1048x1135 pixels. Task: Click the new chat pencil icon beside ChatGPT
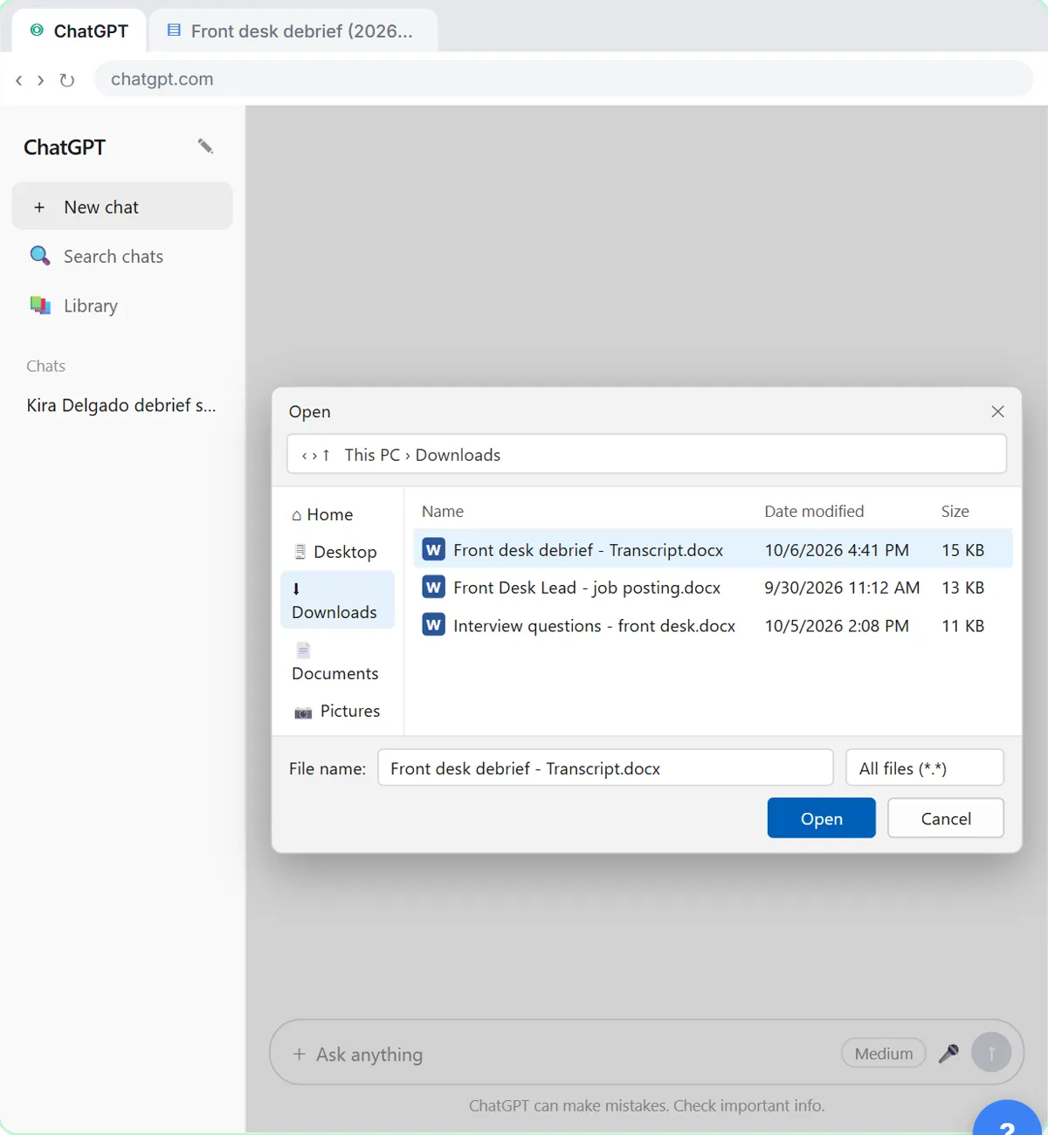pyautogui.click(x=205, y=146)
